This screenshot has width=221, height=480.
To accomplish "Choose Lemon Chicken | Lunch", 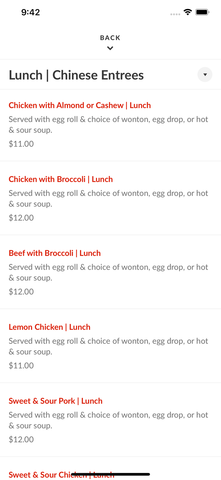I will tap(49, 327).
